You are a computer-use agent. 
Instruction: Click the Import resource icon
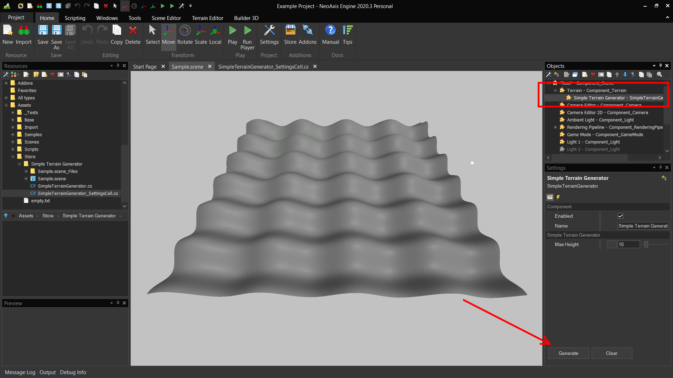click(23, 31)
